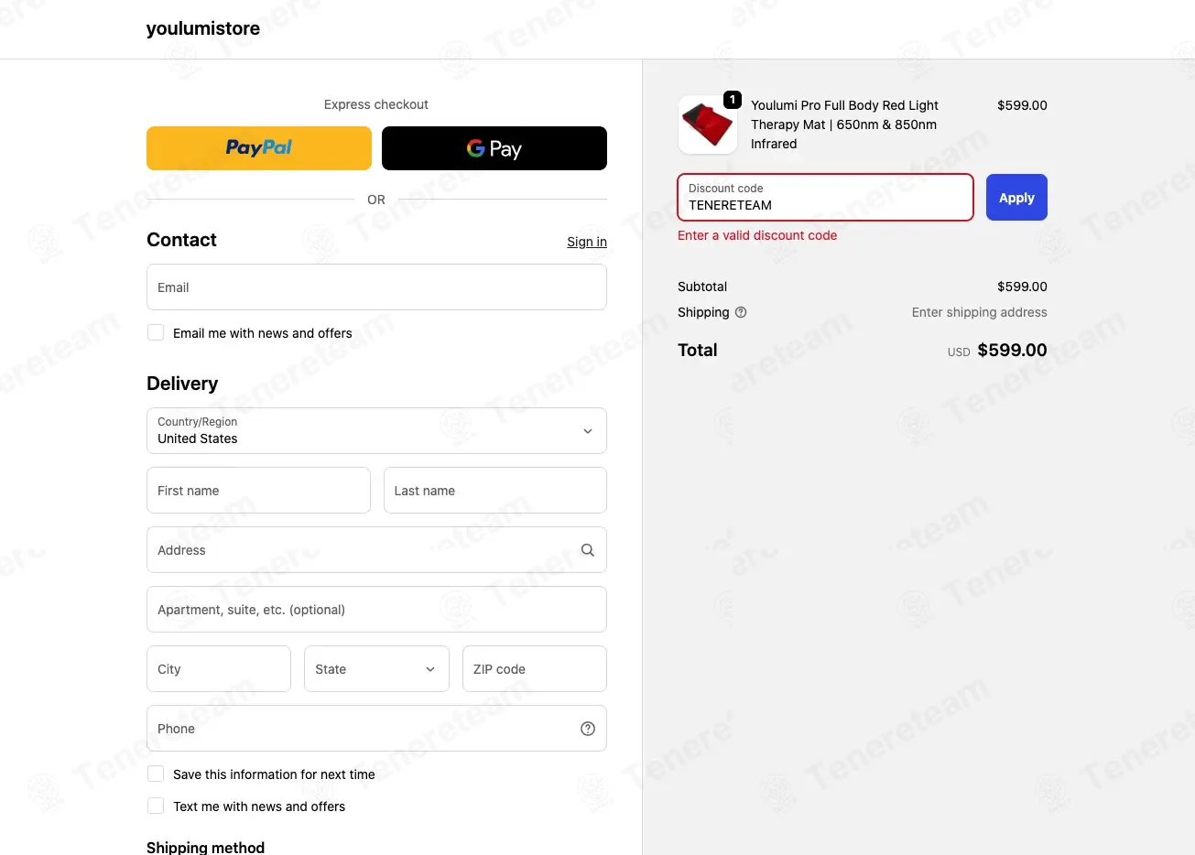This screenshot has width=1195, height=855.
Task: Apply the discount code
Action: tap(1016, 198)
